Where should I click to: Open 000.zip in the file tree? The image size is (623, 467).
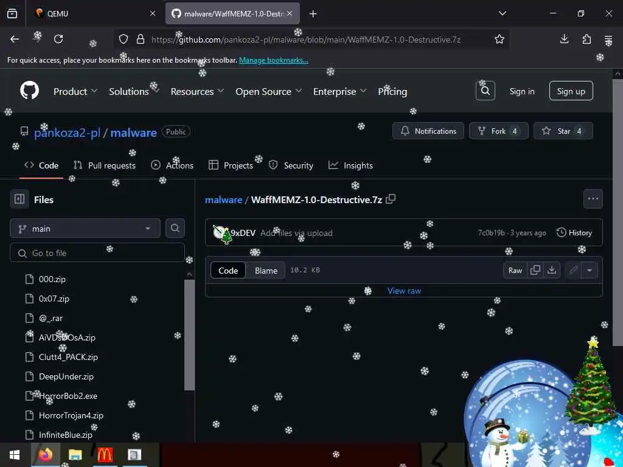coord(52,279)
